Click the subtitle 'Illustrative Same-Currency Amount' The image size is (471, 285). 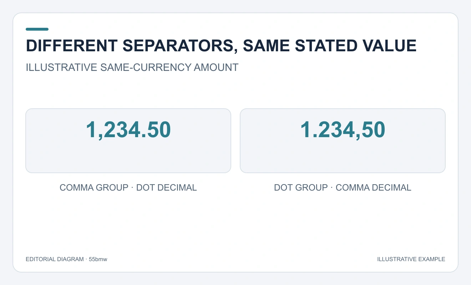[132, 67]
